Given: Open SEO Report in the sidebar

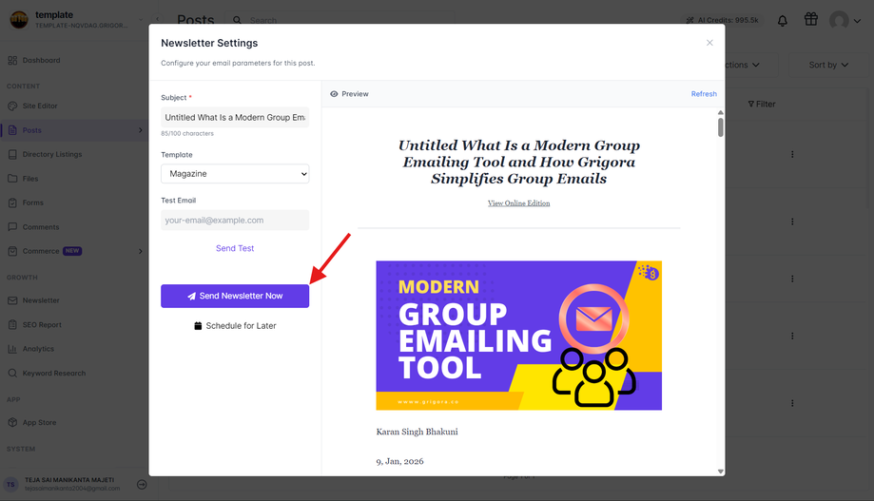Looking at the screenshot, I should pyautogui.click(x=42, y=325).
